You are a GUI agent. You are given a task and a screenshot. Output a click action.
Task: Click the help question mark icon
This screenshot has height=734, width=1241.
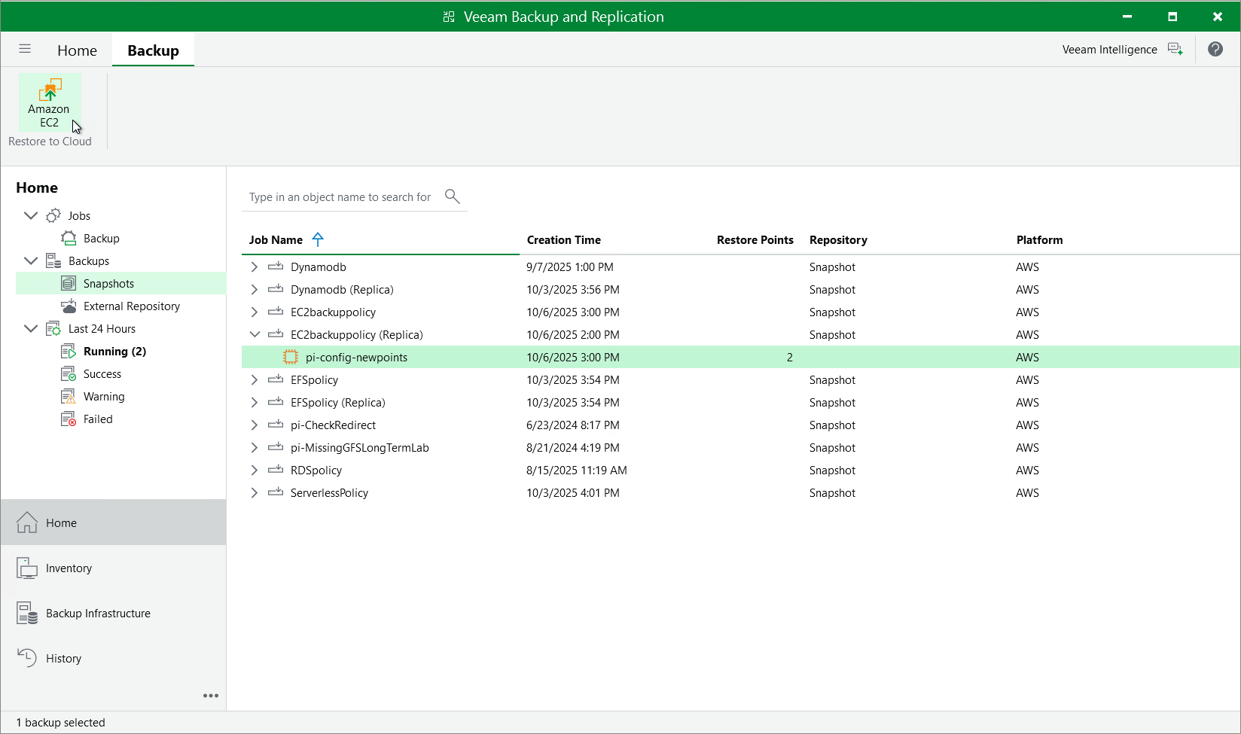(x=1215, y=49)
